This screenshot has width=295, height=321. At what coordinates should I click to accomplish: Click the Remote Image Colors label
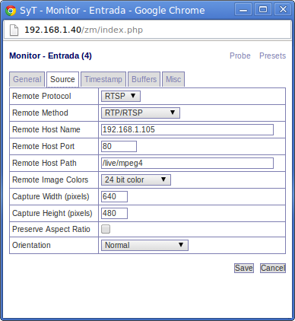(x=50, y=180)
